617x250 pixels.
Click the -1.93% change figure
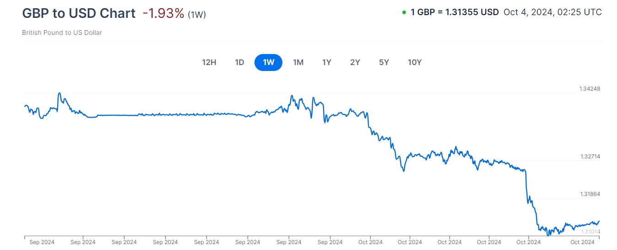click(163, 13)
